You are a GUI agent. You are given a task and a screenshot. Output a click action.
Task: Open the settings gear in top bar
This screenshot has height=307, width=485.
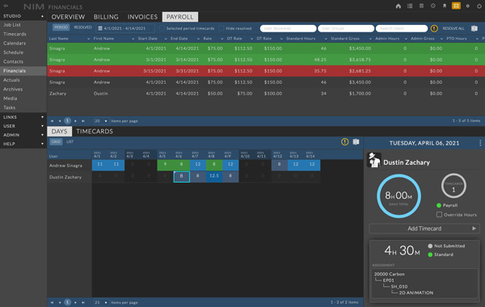click(x=468, y=6)
